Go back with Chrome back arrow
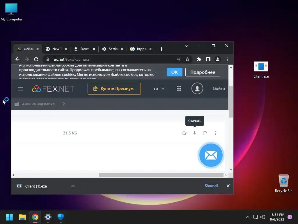This screenshot has width=298, height=224. click(x=17, y=59)
